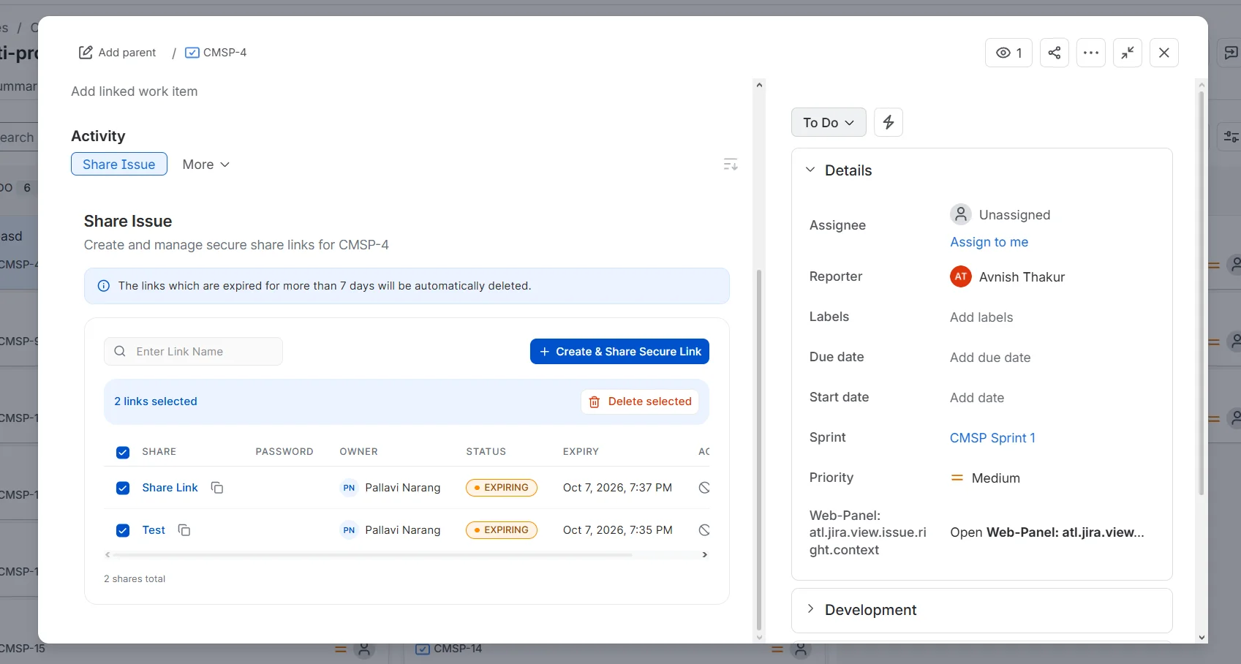Open the CMSP Sprint 1 link
The height and width of the screenshot is (664, 1241).
(992, 438)
